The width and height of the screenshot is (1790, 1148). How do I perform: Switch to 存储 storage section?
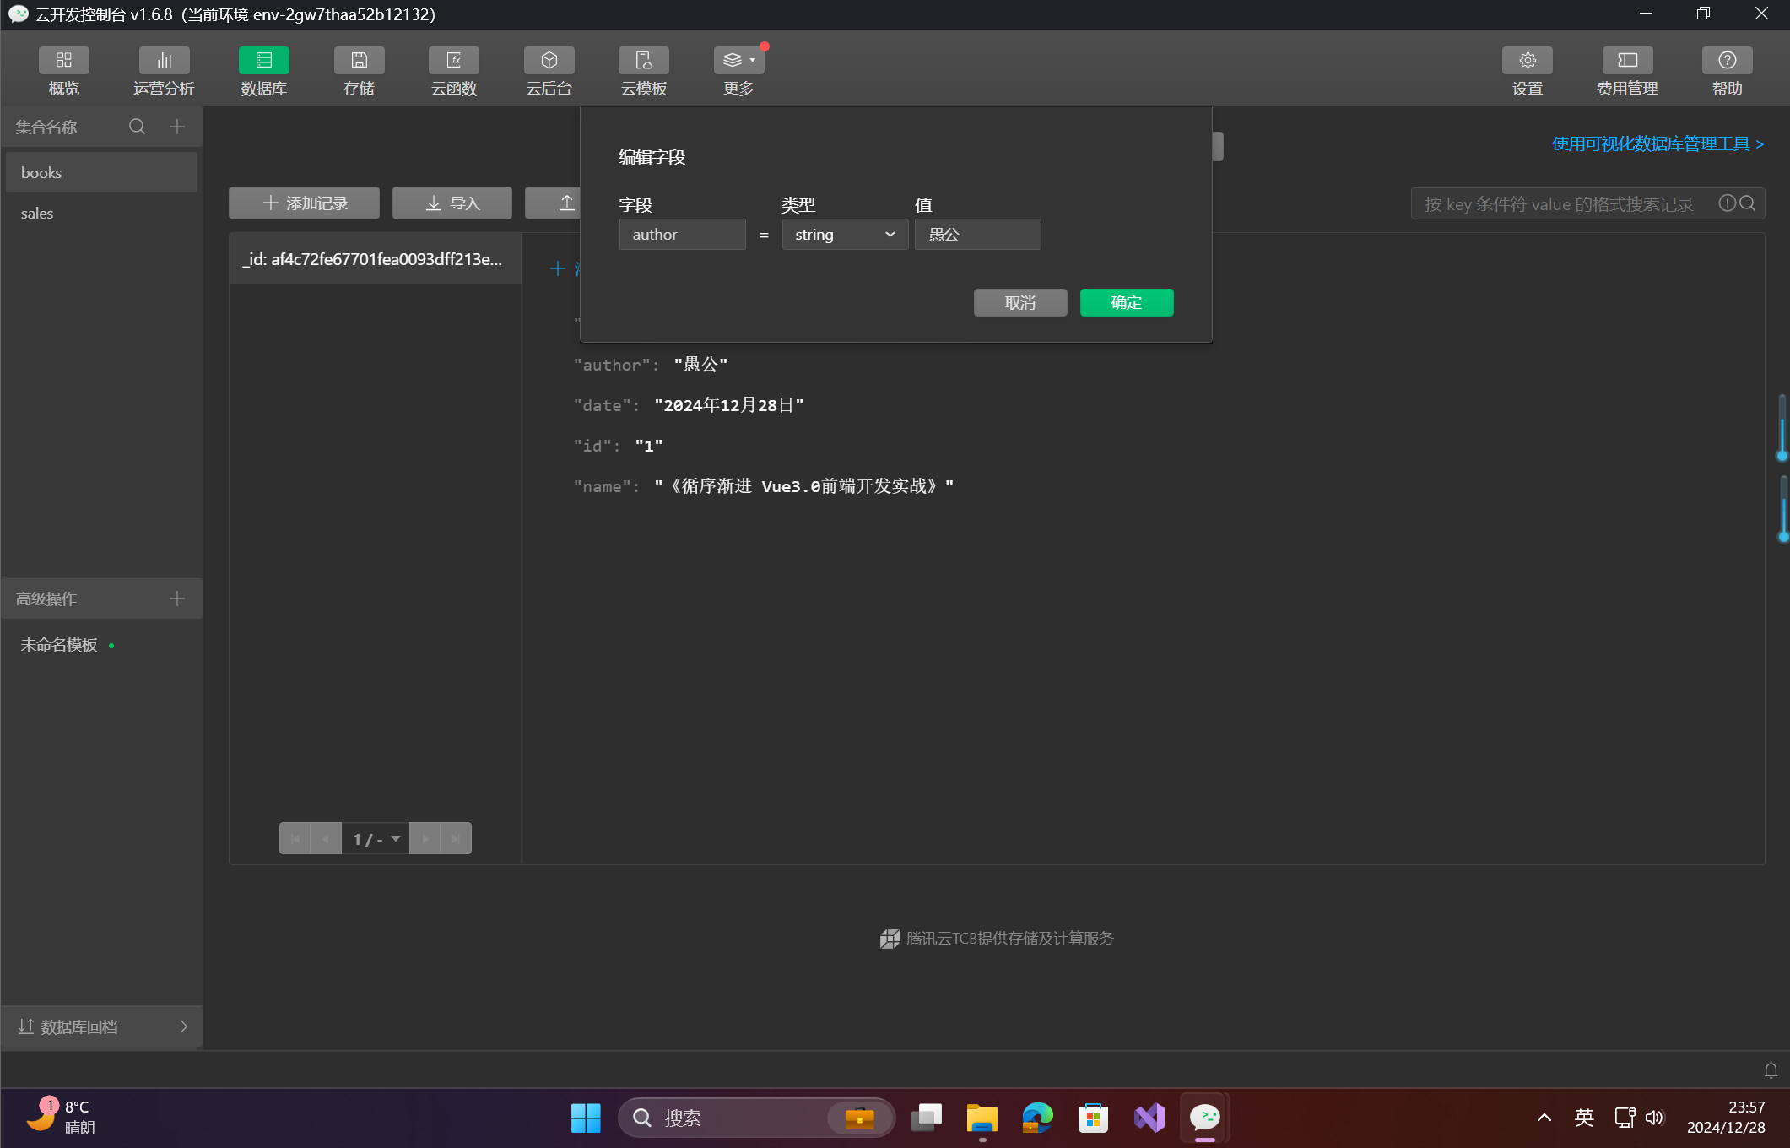click(359, 61)
